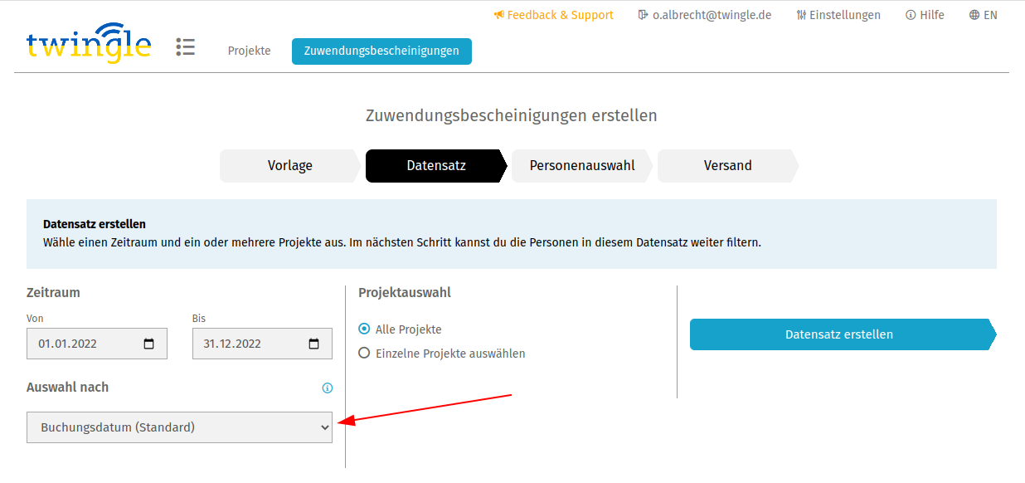Click the info icon beside Auswahl nach

tap(327, 388)
